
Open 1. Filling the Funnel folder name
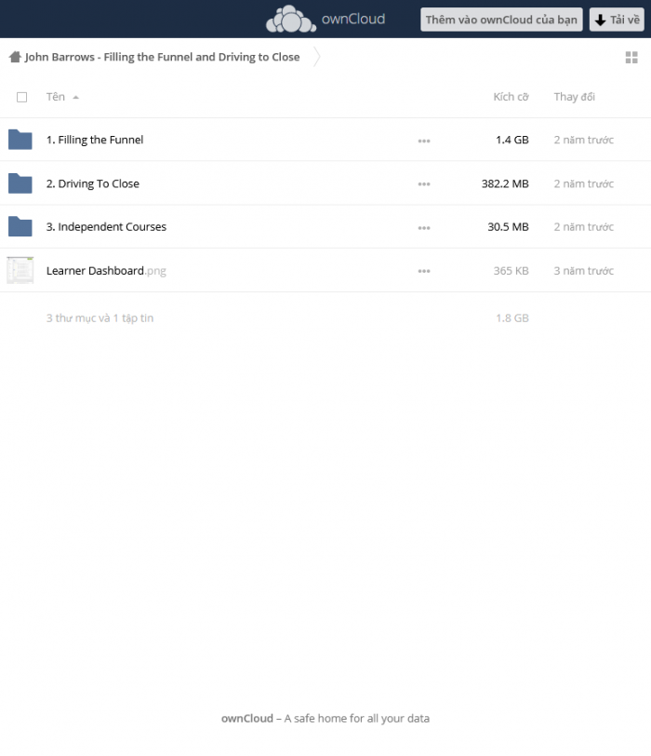point(95,140)
